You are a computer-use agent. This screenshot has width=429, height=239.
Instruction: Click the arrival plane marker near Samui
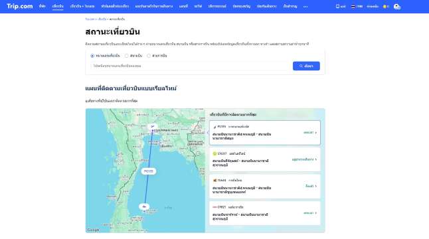click(x=144, y=206)
